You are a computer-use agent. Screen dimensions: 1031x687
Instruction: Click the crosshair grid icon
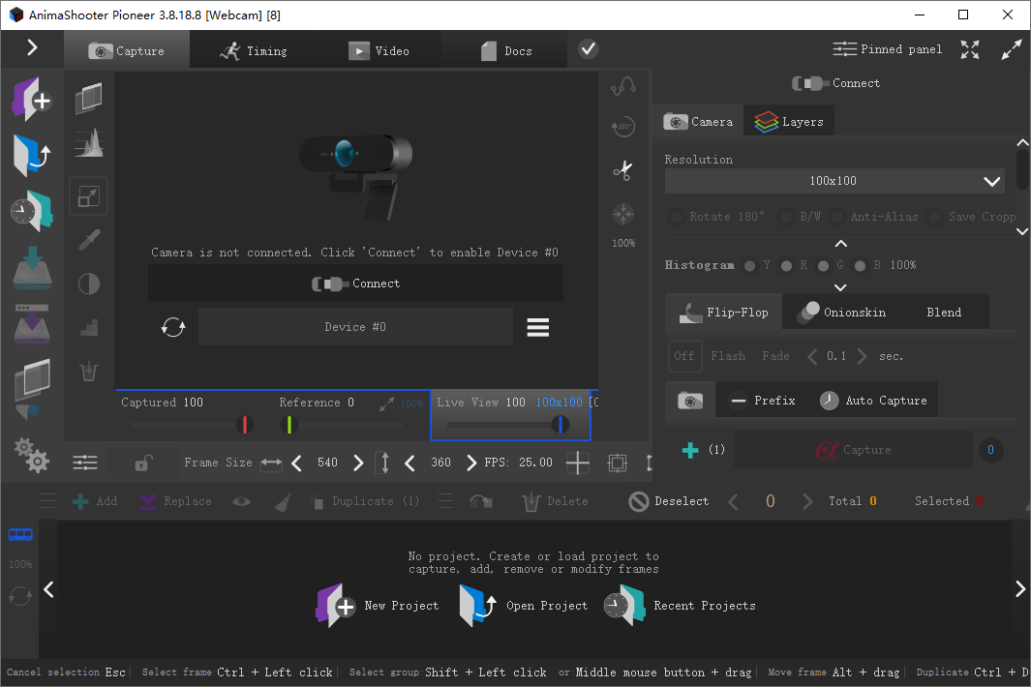point(577,463)
